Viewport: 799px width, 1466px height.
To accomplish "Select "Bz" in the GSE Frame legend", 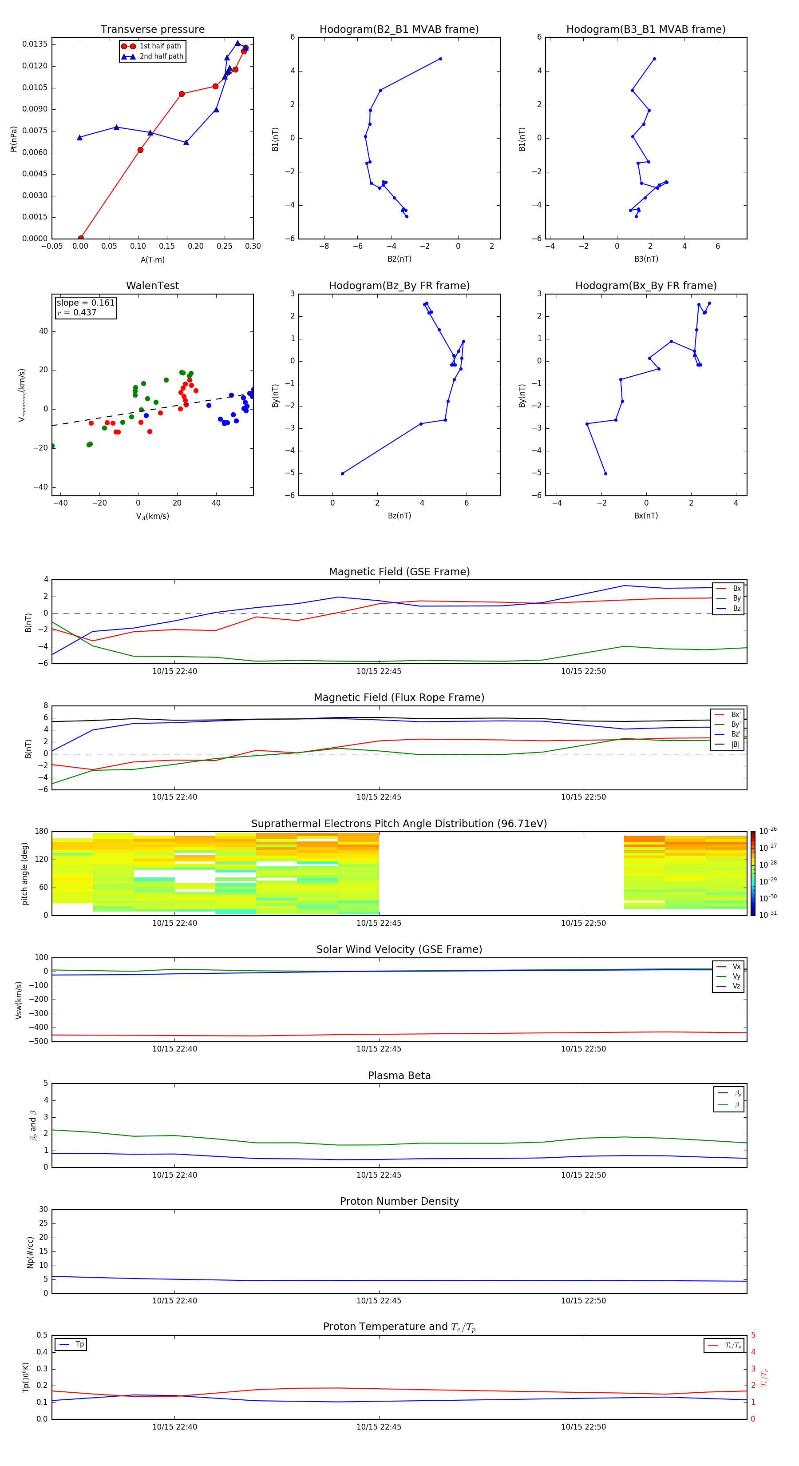I will click(x=728, y=609).
